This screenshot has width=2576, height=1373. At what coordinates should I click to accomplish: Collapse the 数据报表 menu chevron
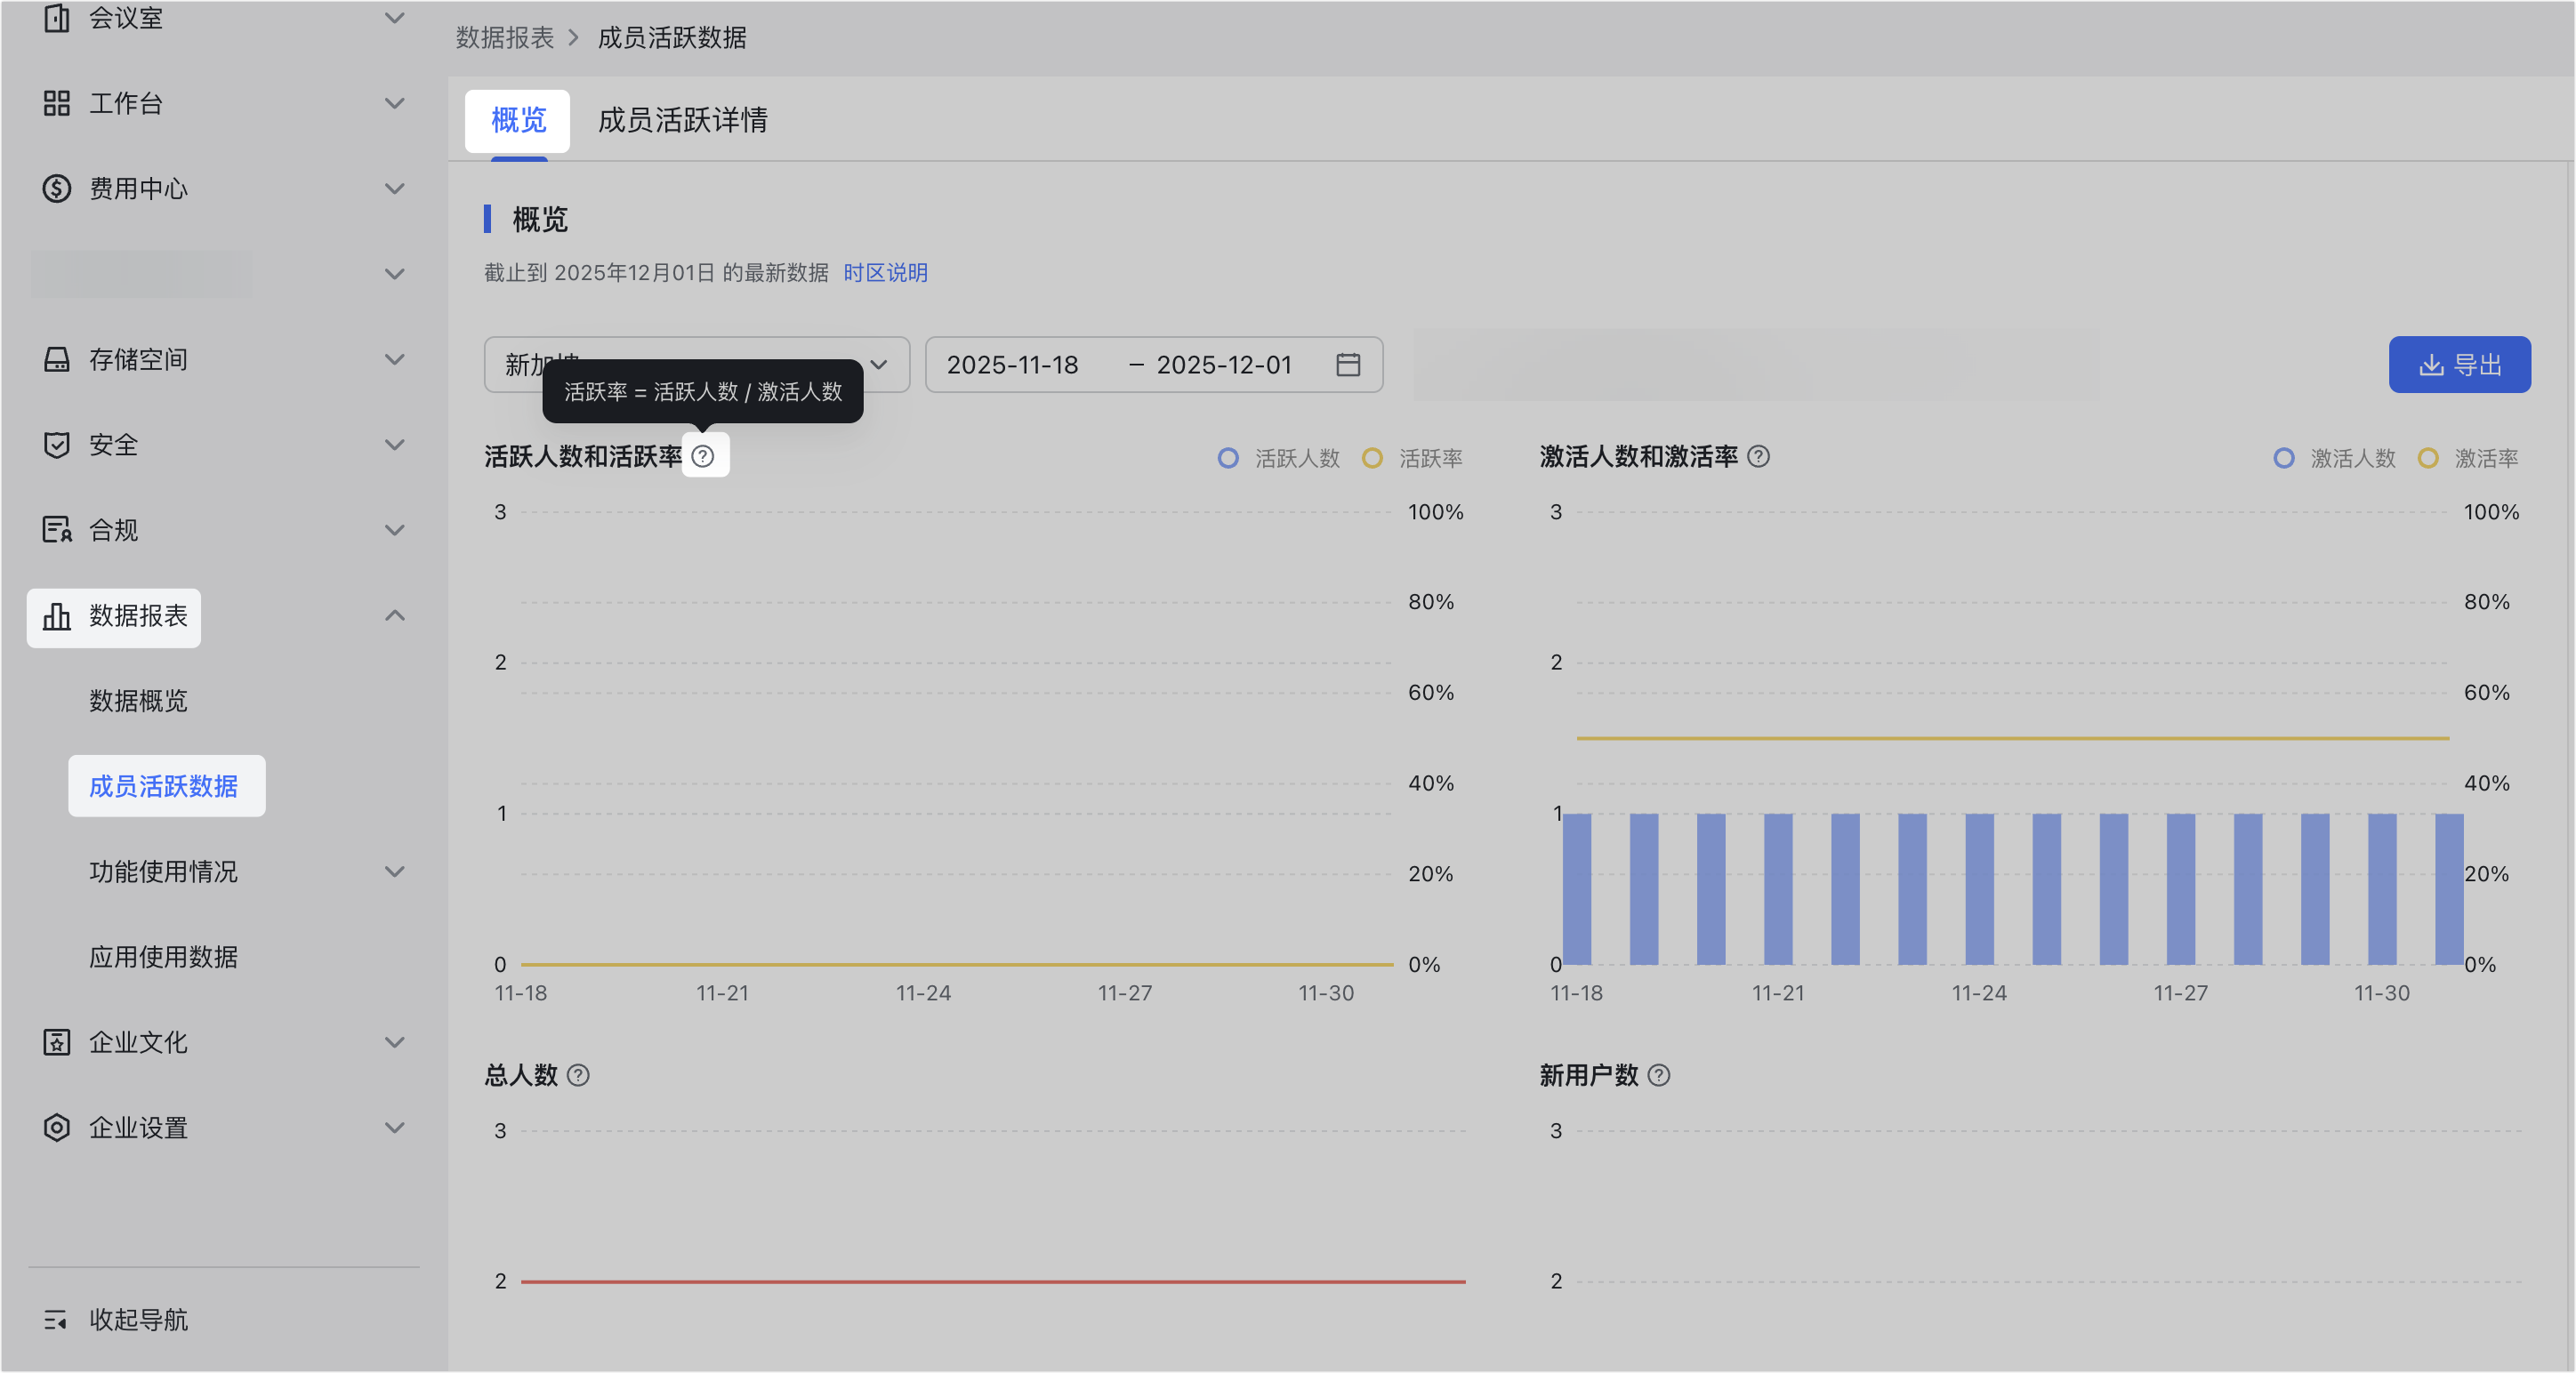click(395, 615)
